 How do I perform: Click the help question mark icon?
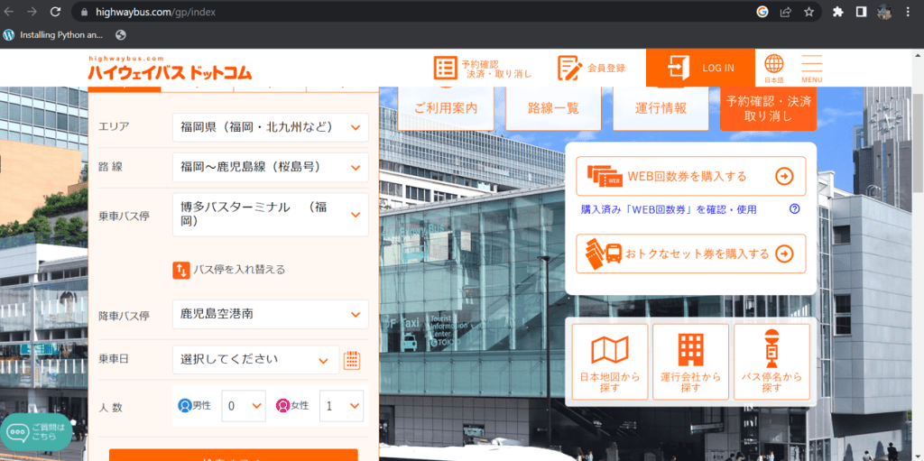coord(795,208)
